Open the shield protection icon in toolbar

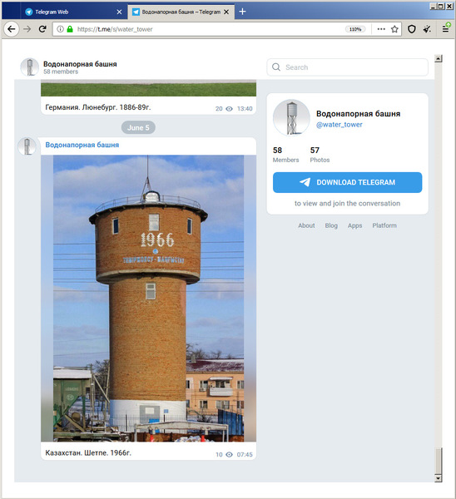click(x=412, y=29)
